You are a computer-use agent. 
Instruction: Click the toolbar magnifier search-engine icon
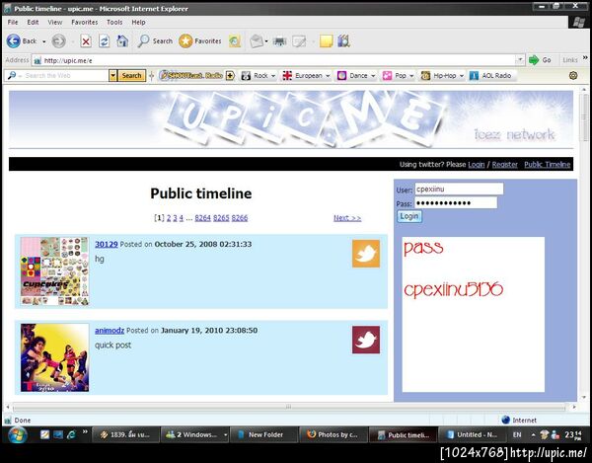pyautogui.click(x=11, y=76)
